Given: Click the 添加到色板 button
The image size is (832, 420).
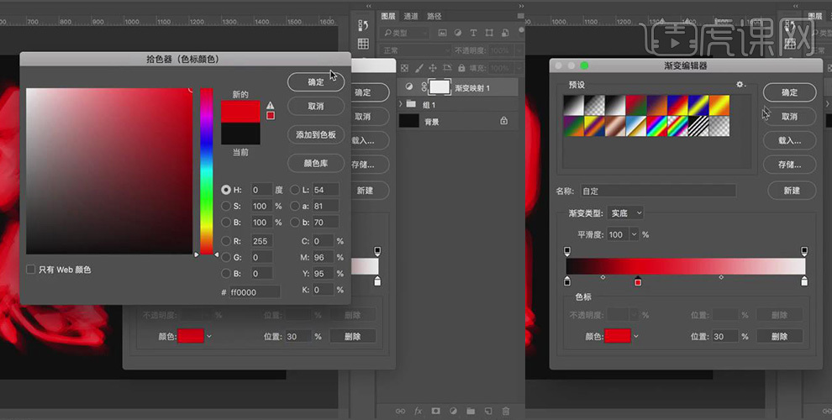Looking at the screenshot, I should (316, 134).
